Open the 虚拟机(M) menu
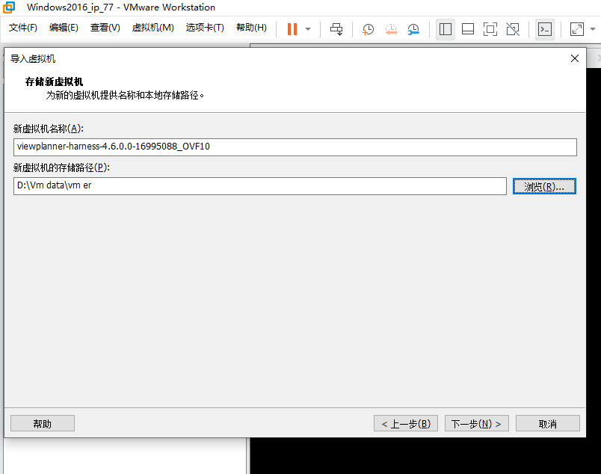Image resolution: width=601 pixels, height=474 pixels. coord(153,28)
